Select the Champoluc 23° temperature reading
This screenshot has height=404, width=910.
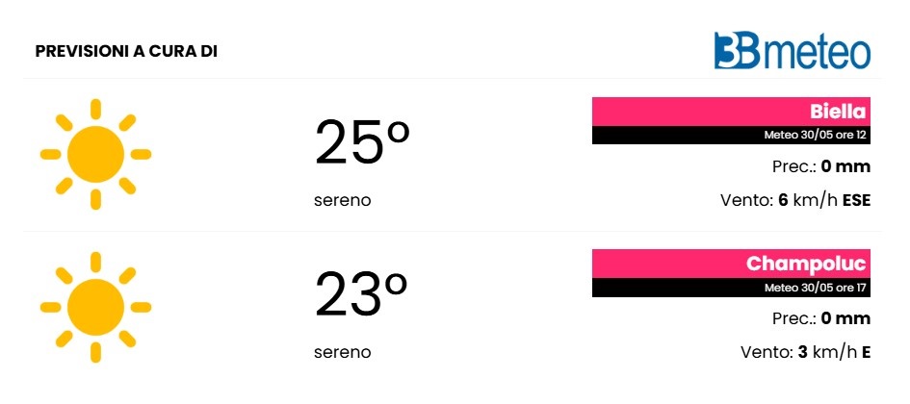click(361, 294)
